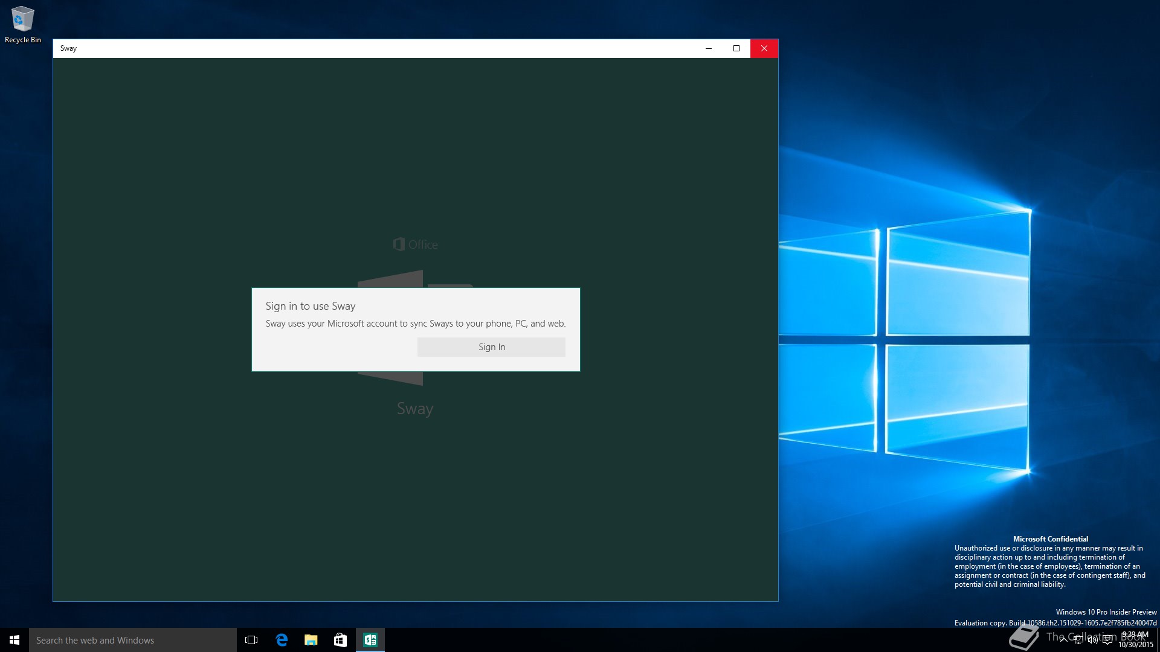The image size is (1160, 652).
Task: Click the 'Sway uses your Microsoft account' message
Action: (416, 324)
